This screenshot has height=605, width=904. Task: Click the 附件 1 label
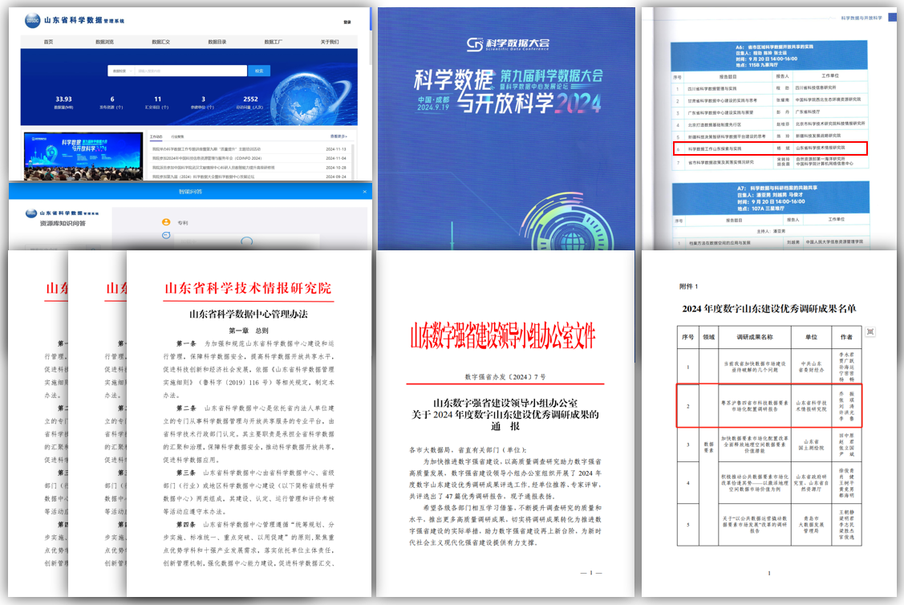[688, 286]
